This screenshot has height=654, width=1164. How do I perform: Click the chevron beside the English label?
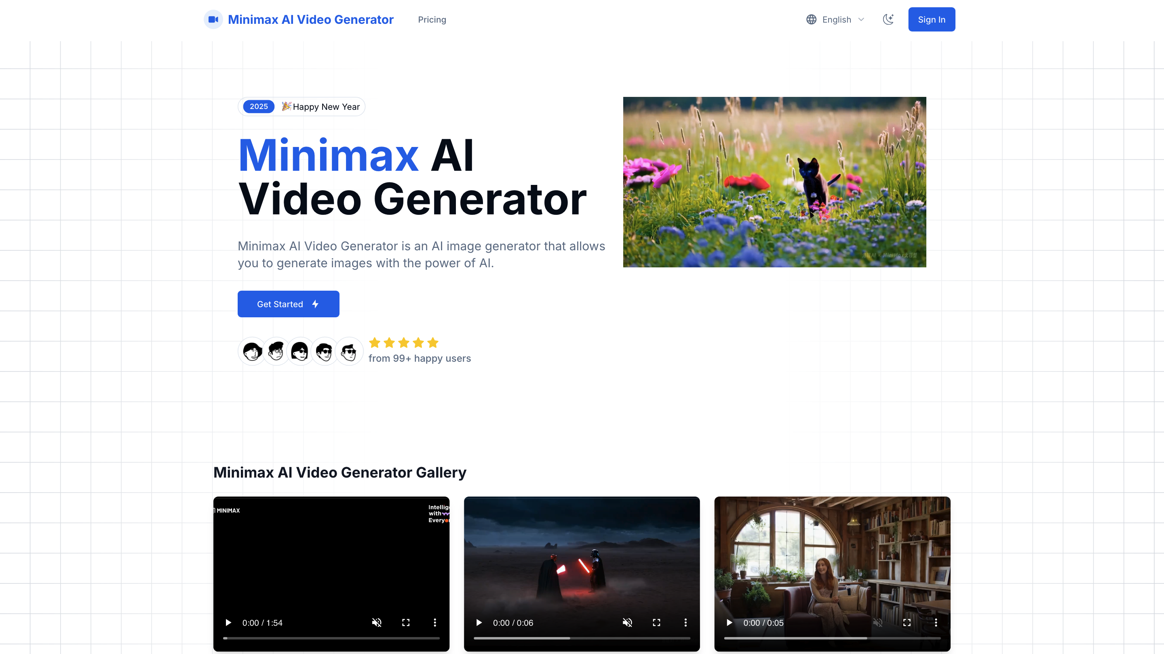coord(861,19)
